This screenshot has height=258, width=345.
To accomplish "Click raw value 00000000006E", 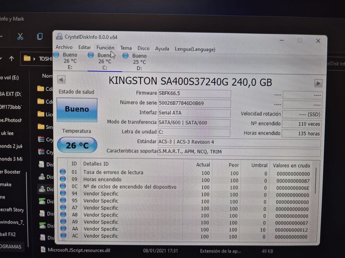I will [x=293, y=188].
